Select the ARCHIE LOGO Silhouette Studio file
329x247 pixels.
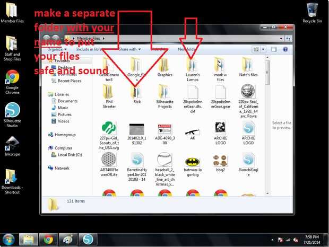click(248, 133)
